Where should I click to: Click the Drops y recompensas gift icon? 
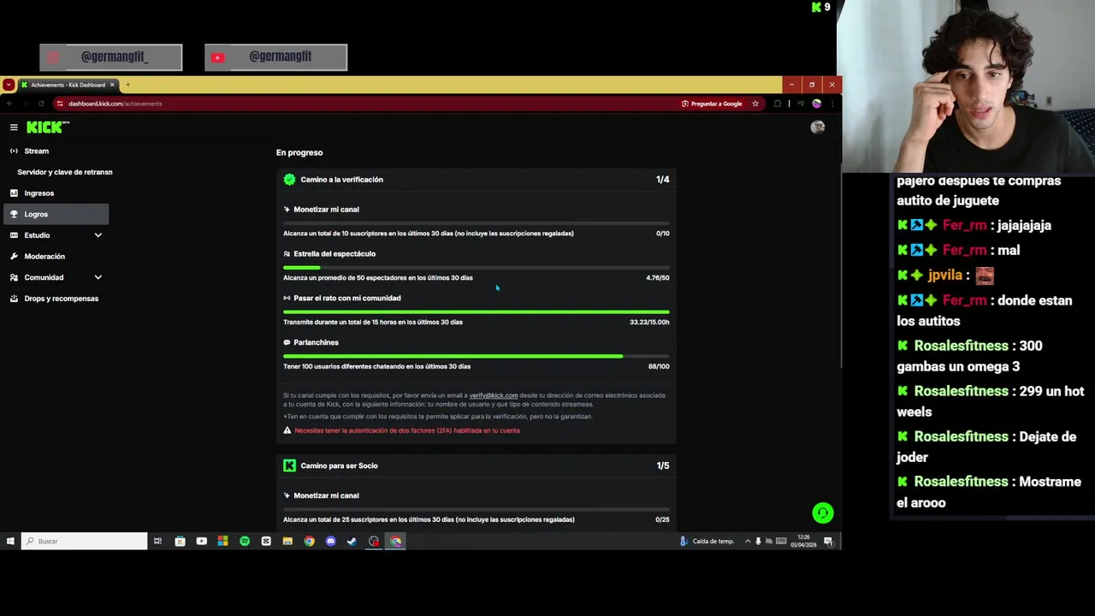[x=14, y=299]
